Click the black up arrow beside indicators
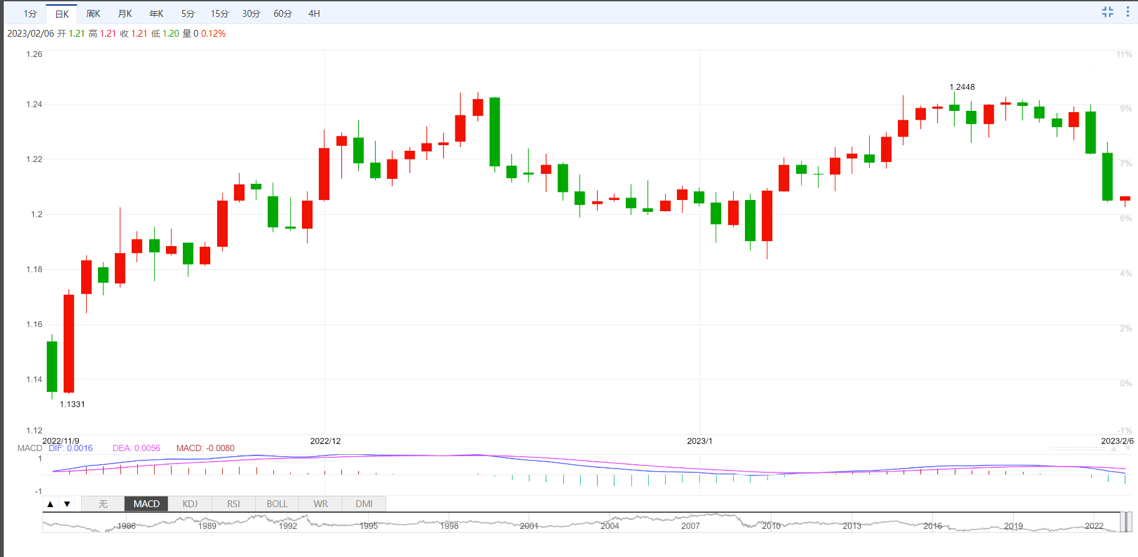This screenshot has height=557, width=1138. [x=51, y=504]
